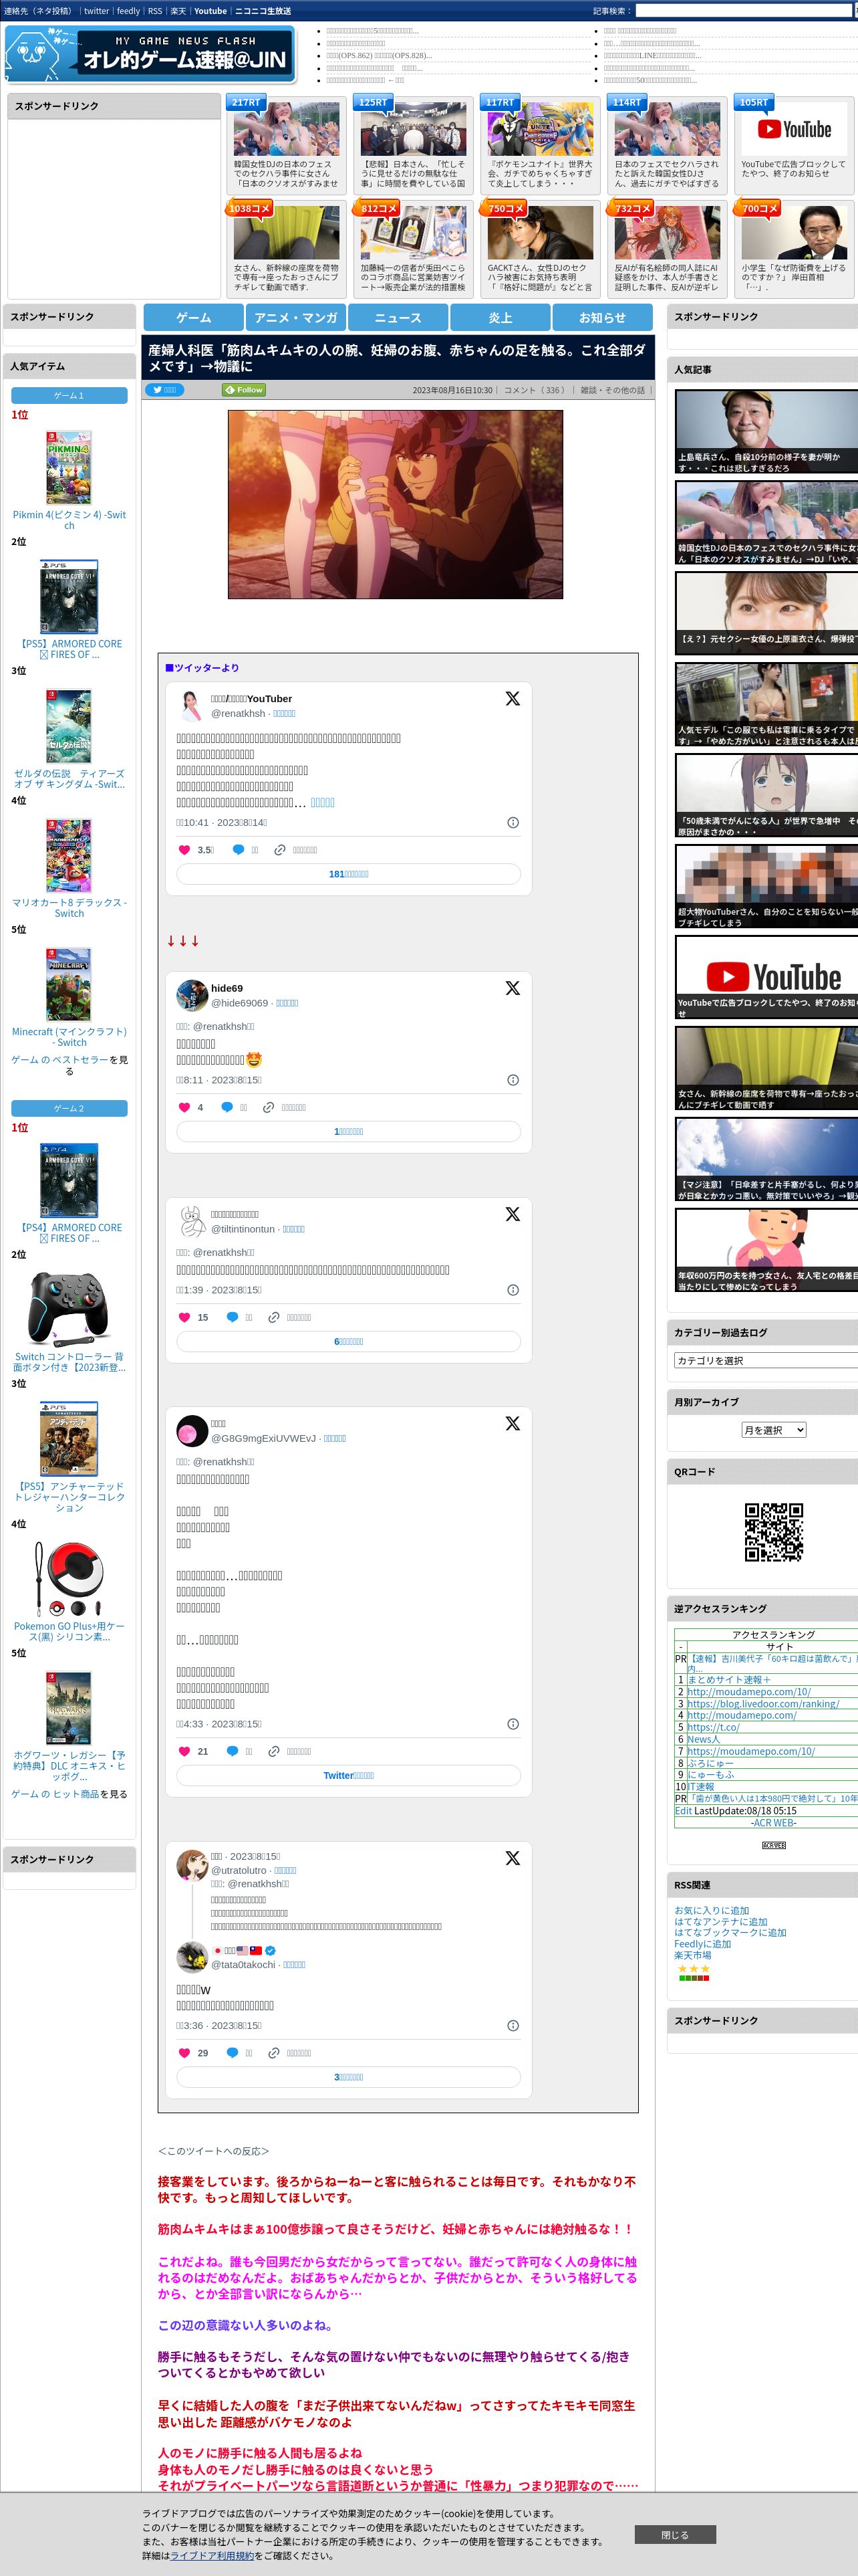Image resolution: width=858 pixels, height=2576 pixels.
Task: Like the @renatkhsh tweet with the heart
Action: pos(184,850)
